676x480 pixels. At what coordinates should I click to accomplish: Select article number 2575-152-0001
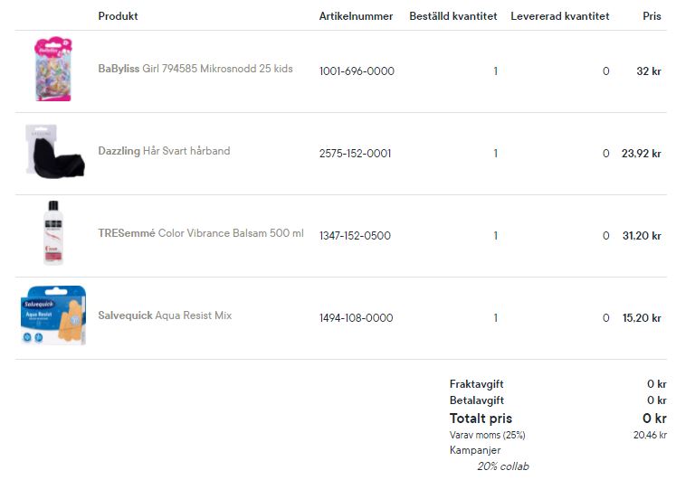click(x=356, y=154)
